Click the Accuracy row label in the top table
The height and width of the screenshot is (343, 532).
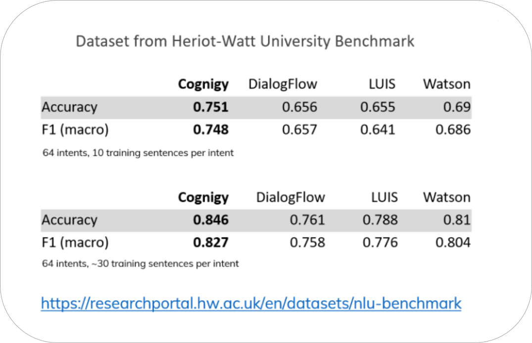click(70, 107)
